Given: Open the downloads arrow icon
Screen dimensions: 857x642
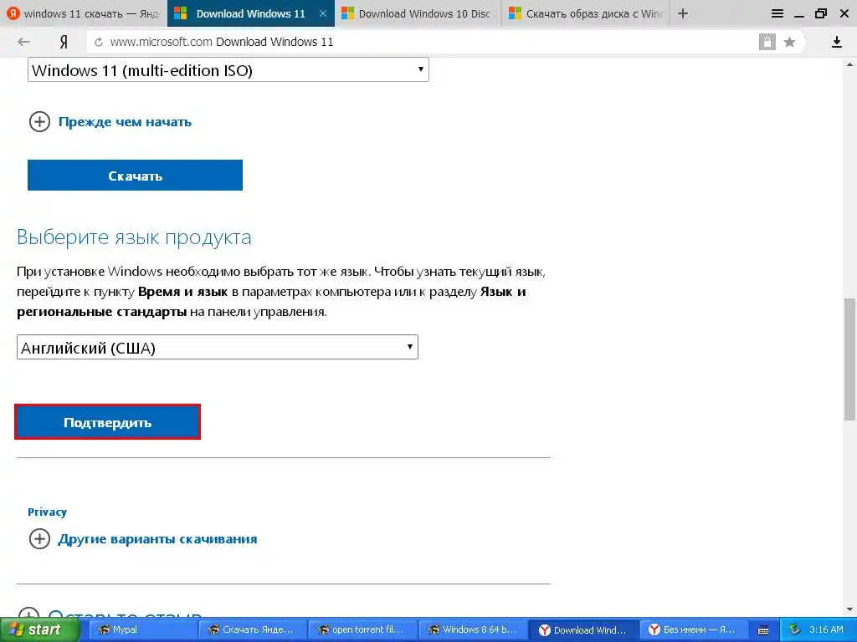Looking at the screenshot, I should click(x=837, y=42).
